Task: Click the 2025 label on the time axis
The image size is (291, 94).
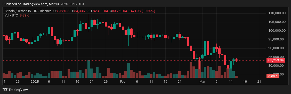Action: click(35, 82)
